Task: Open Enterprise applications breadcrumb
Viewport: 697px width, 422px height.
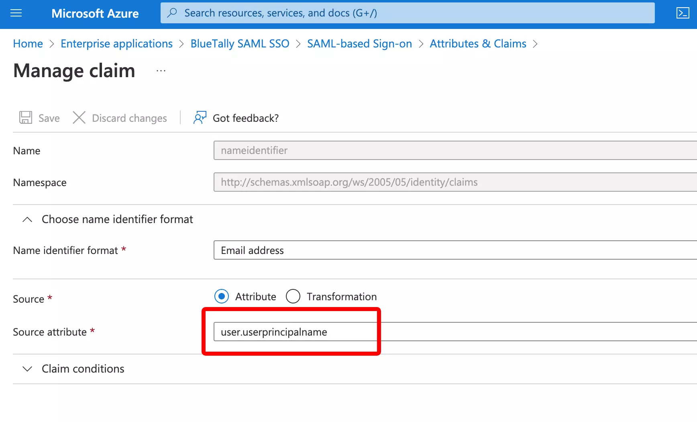Action: (x=116, y=43)
